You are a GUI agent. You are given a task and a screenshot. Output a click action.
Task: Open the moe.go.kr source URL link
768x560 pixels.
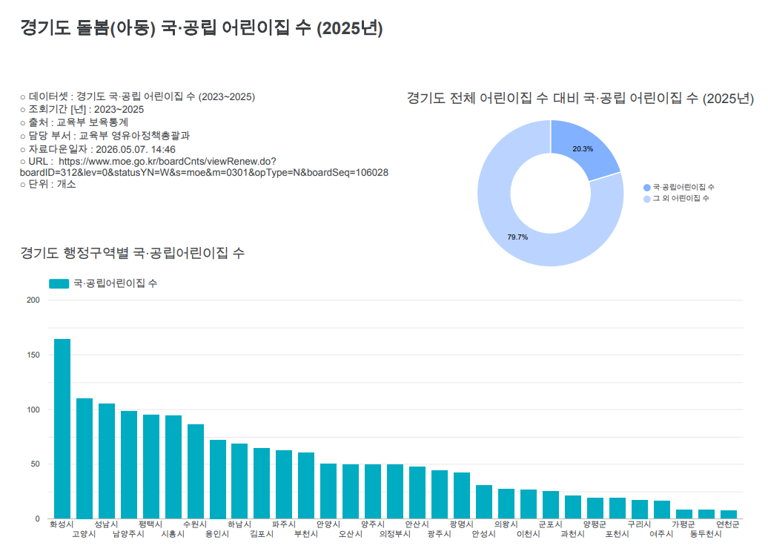click(x=205, y=167)
